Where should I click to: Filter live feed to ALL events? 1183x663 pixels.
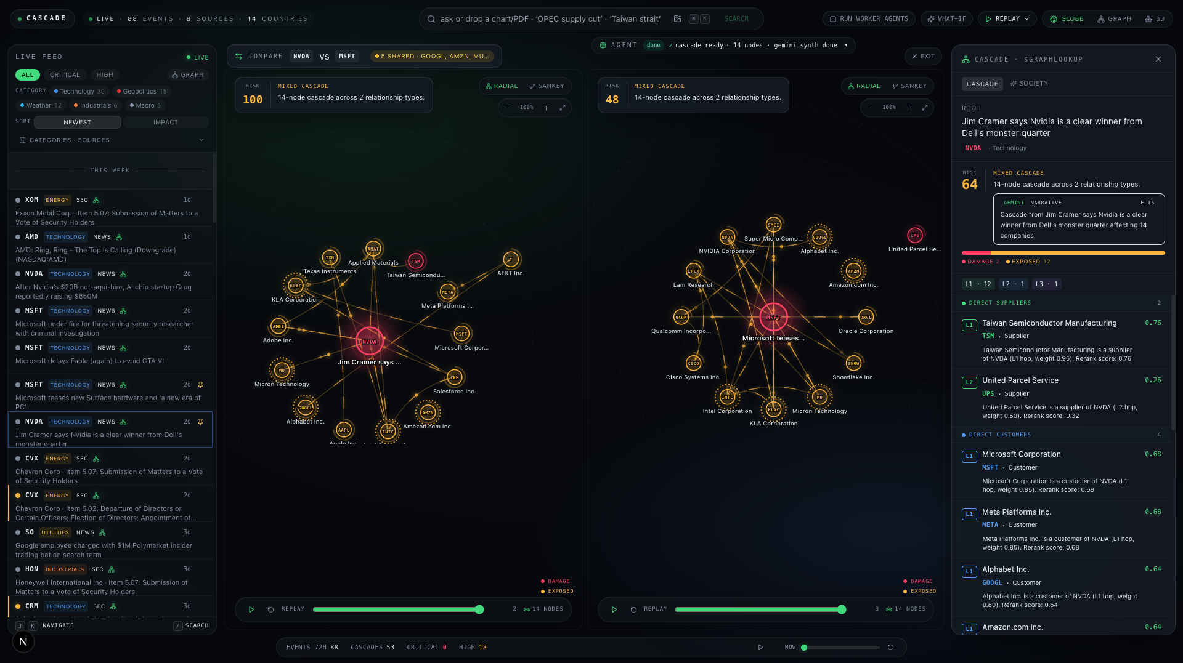tap(28, 75)
